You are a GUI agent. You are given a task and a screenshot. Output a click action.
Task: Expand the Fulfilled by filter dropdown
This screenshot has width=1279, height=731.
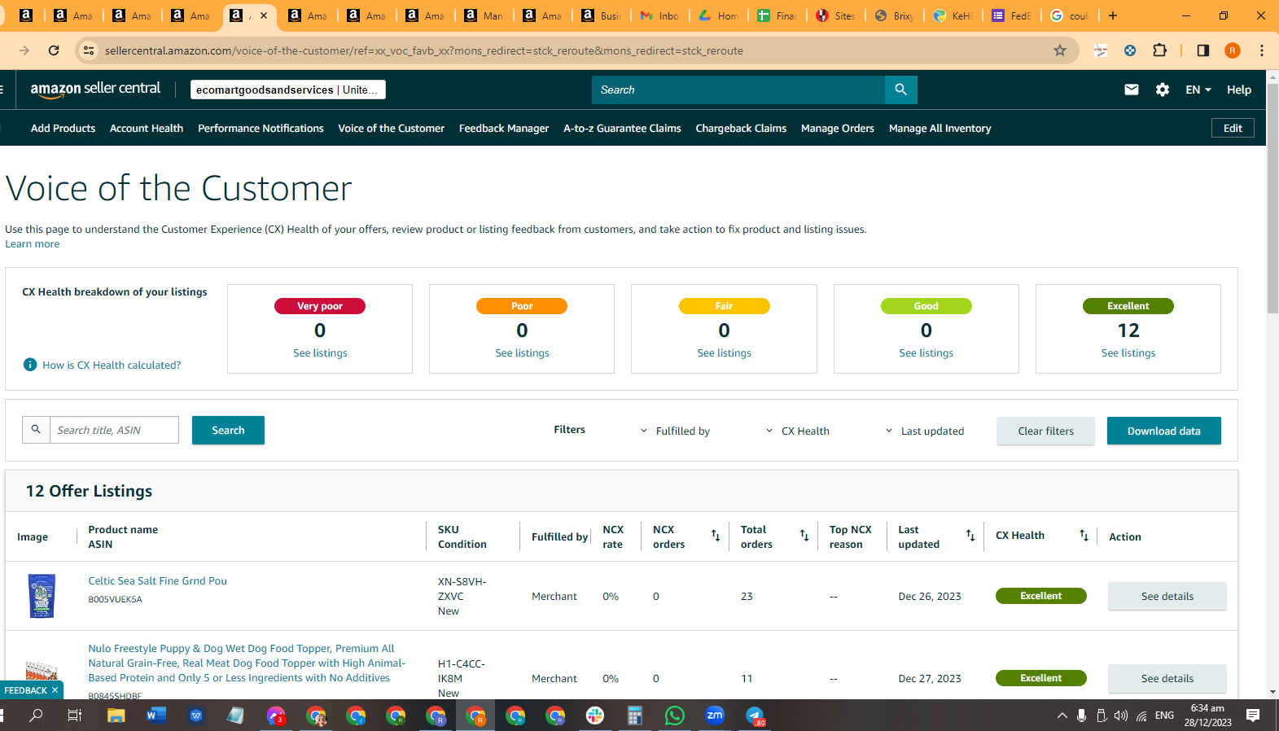tap(675, 431)
